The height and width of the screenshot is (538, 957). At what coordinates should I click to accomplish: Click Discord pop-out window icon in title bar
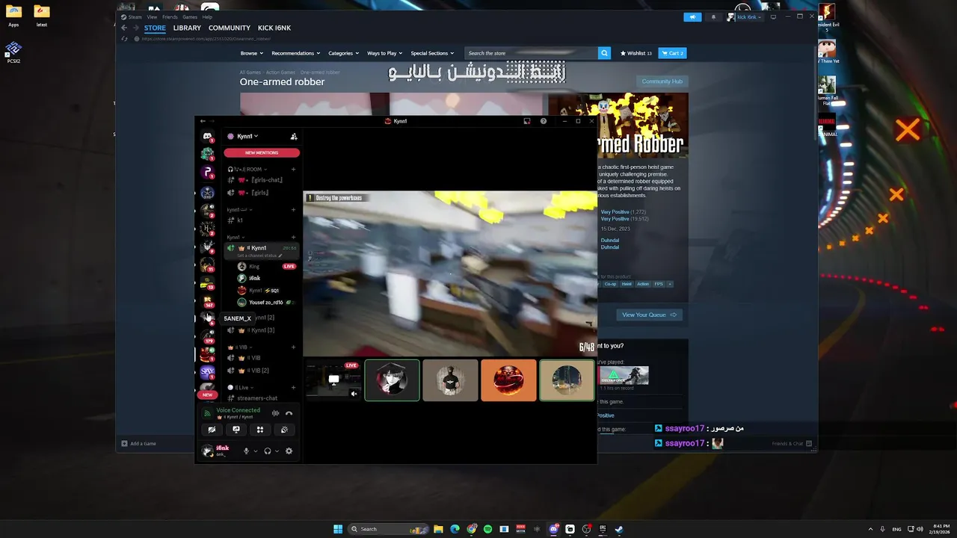pos(527,121)
